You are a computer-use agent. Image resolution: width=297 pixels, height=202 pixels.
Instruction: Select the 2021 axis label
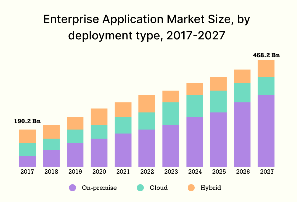tap(123, 172)
